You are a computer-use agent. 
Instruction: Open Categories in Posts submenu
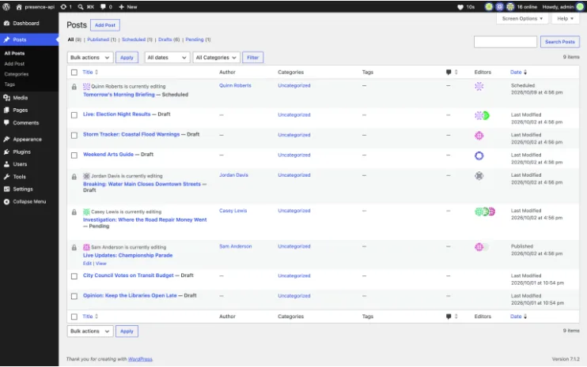(x=17, y=74)
